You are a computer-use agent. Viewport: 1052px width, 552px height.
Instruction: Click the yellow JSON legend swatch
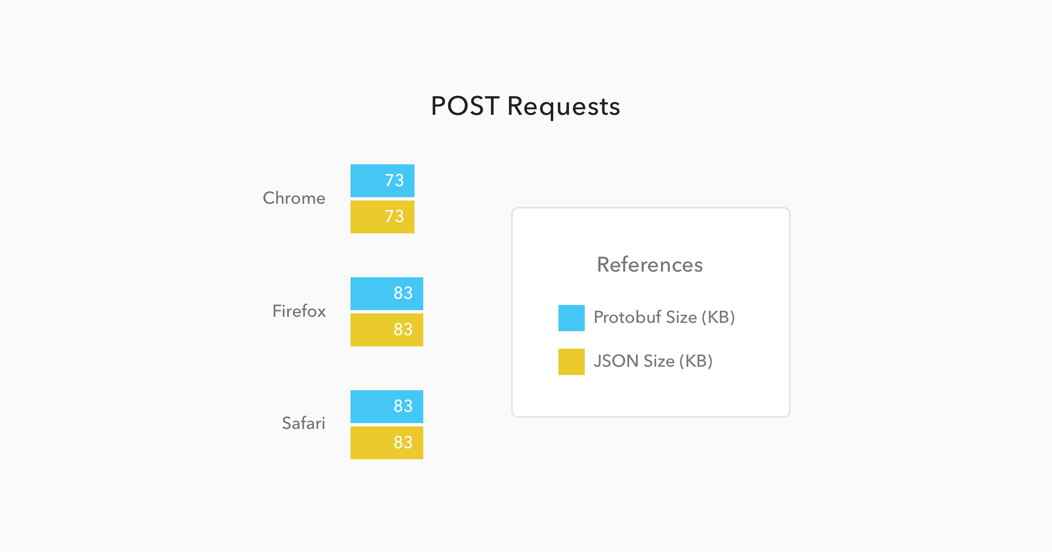571,362
